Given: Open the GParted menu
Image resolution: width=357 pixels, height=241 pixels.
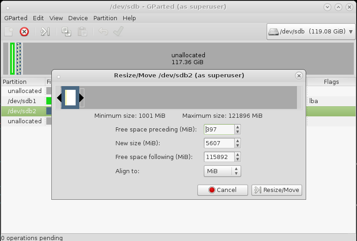Looking at the screenshot, I should click(x=16, y=18).
